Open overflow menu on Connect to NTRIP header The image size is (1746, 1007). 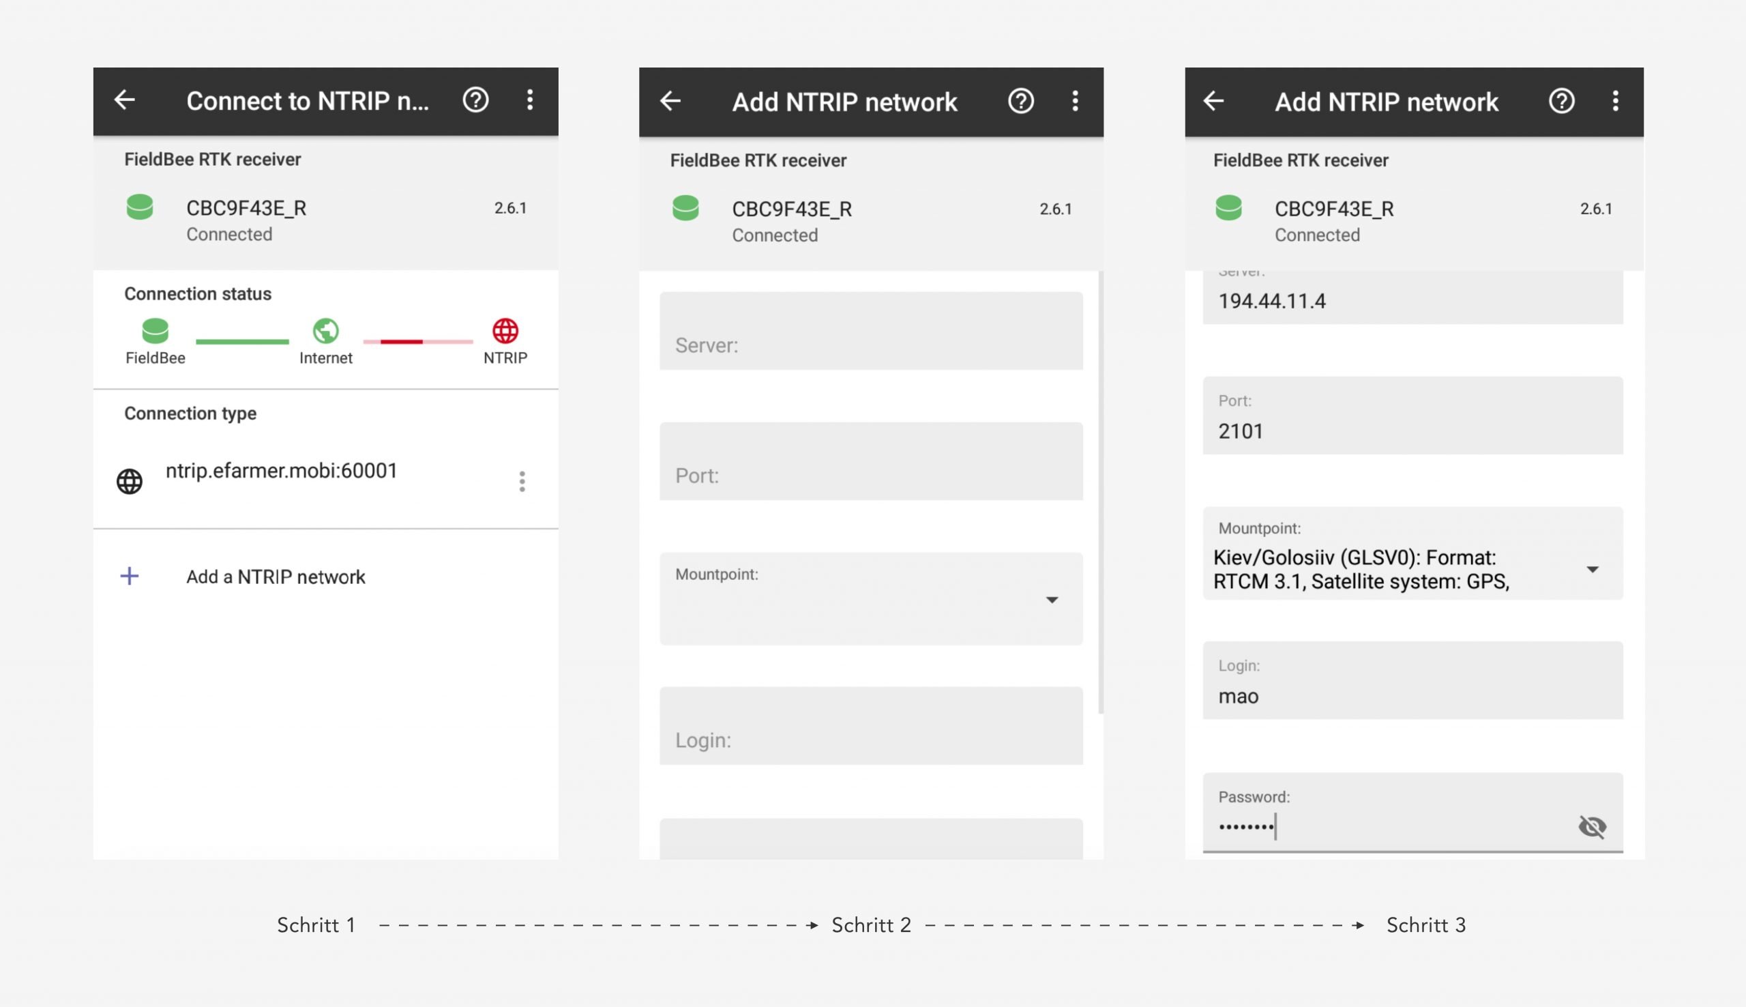tap(530, 100)
